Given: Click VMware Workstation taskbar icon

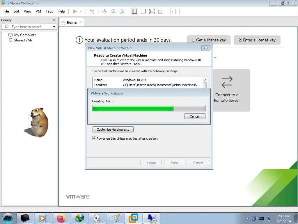Looking at the screenshot, I should [133, 218].
